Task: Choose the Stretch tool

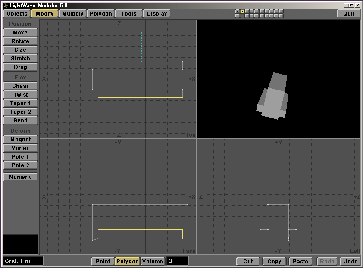Action: [20, 59]
